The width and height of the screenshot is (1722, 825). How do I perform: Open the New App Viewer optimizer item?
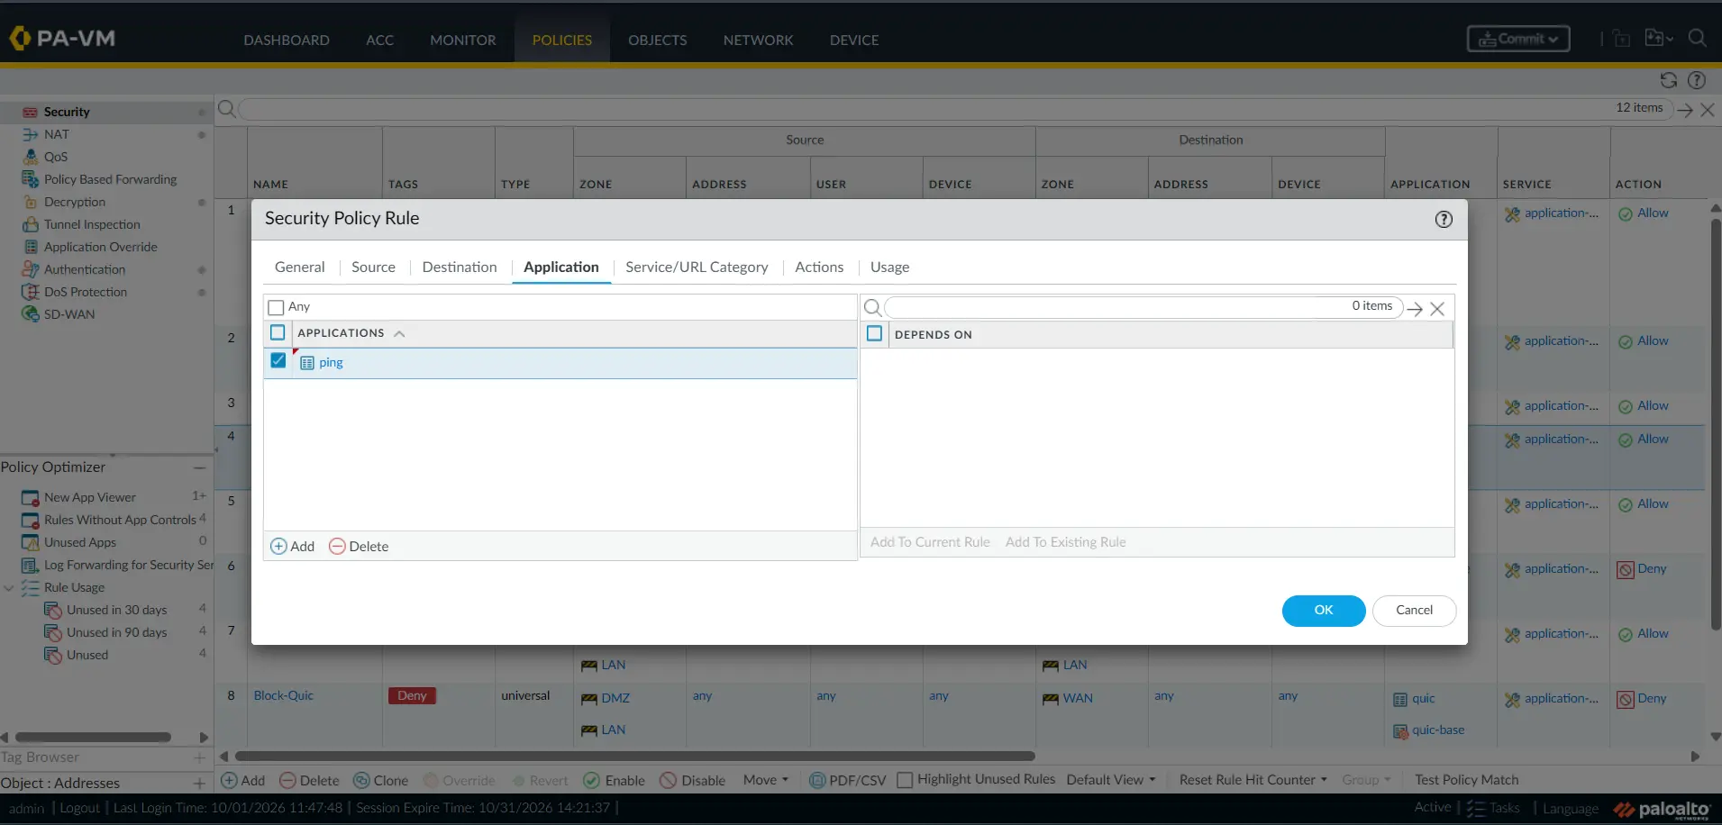pyautogui.click(x=90, y=497)
